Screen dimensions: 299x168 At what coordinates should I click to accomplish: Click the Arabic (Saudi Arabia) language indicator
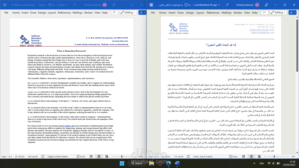pos(203,156)
